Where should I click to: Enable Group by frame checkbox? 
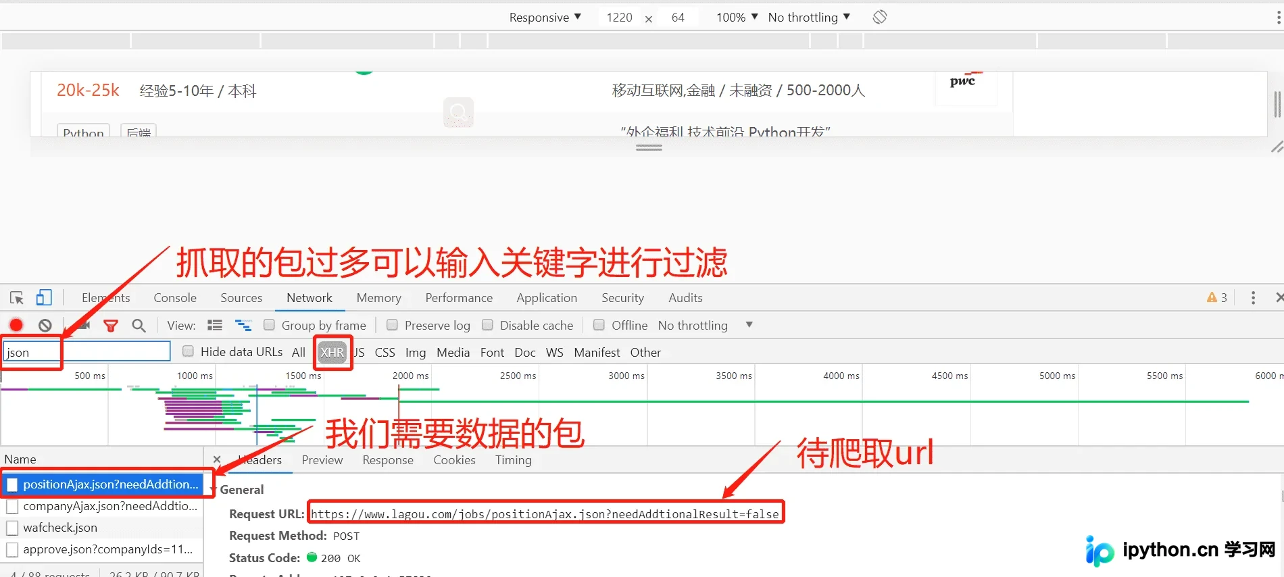(269, 325)
